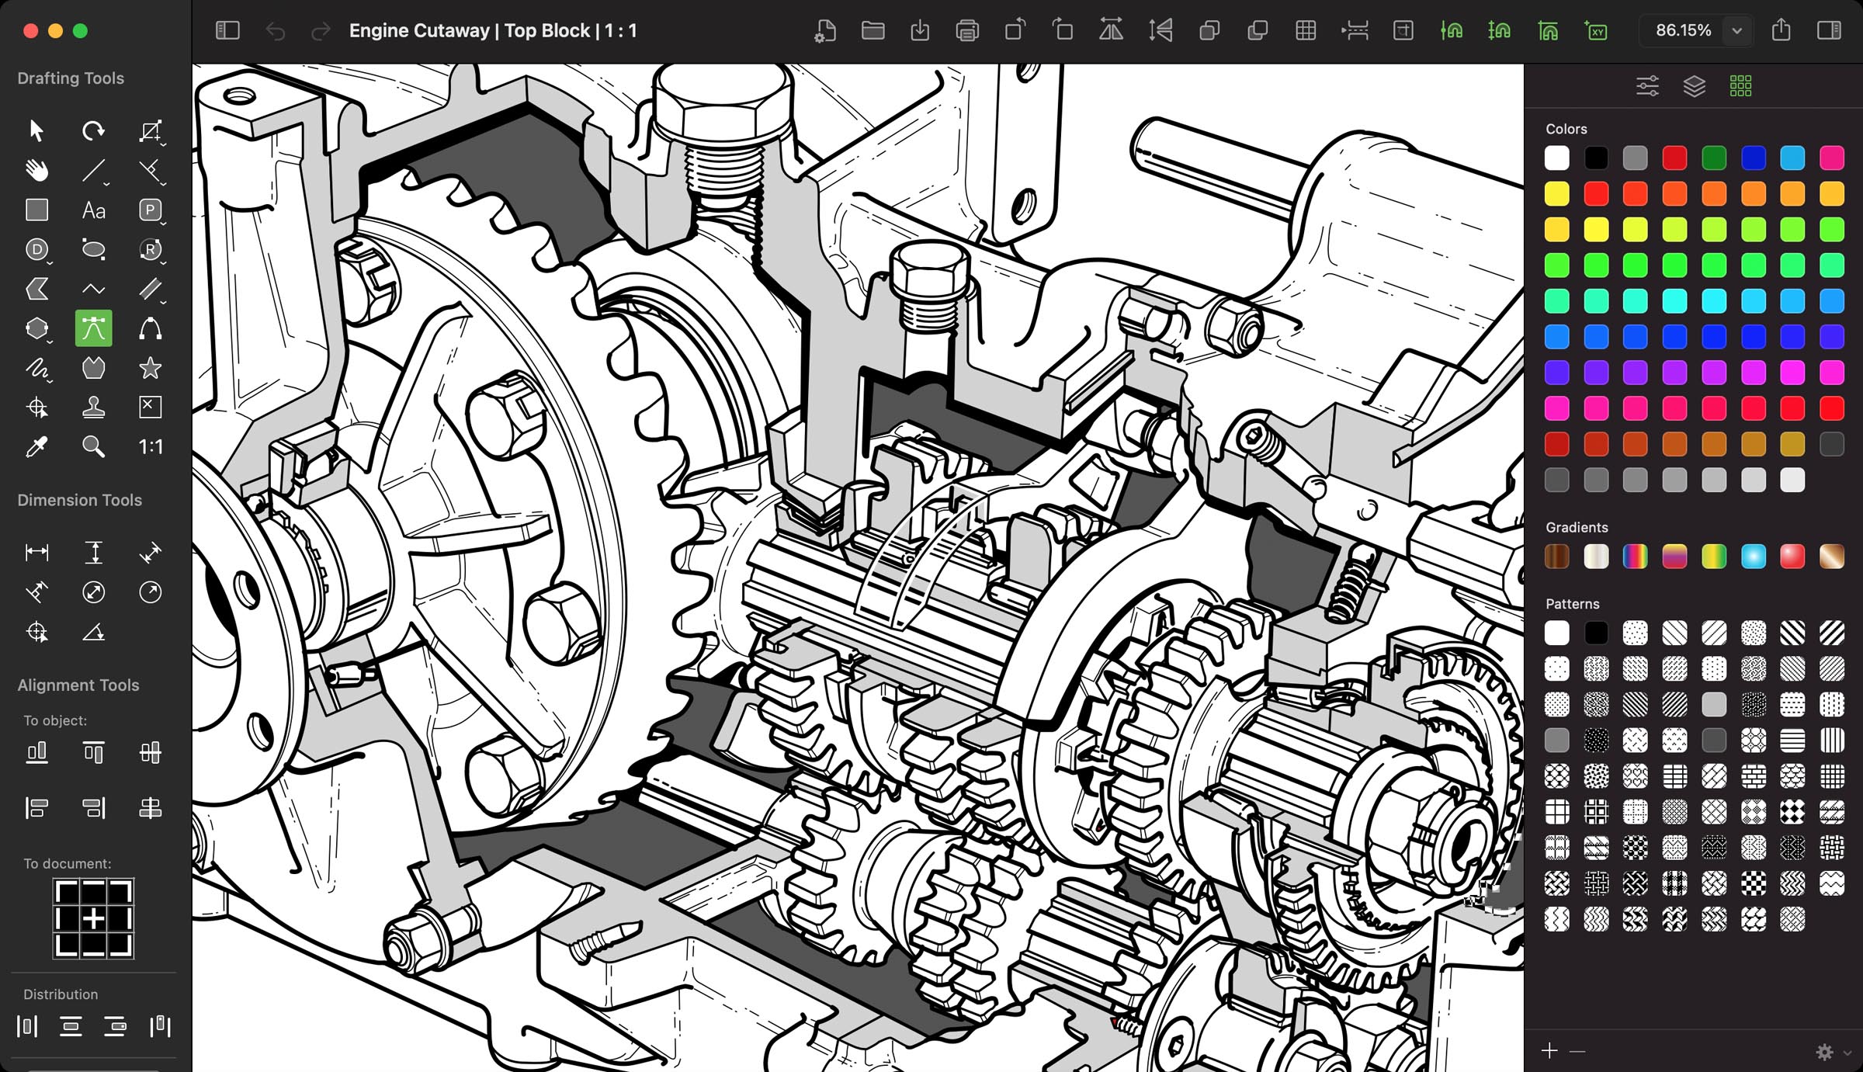Select the radial dimension tool
1863x1072 pixels.
coord(150,592)
